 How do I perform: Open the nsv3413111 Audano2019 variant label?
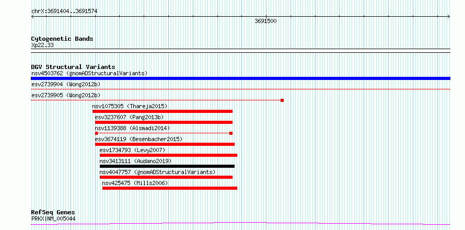(x=135, y=161)
